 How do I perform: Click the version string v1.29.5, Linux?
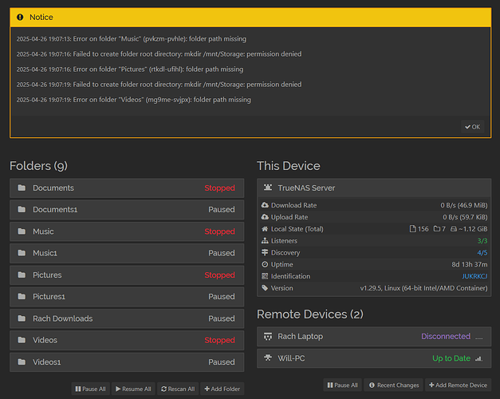point(423,288)
